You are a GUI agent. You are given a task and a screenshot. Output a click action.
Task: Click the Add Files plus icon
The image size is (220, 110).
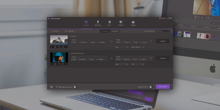pos(52,31)
